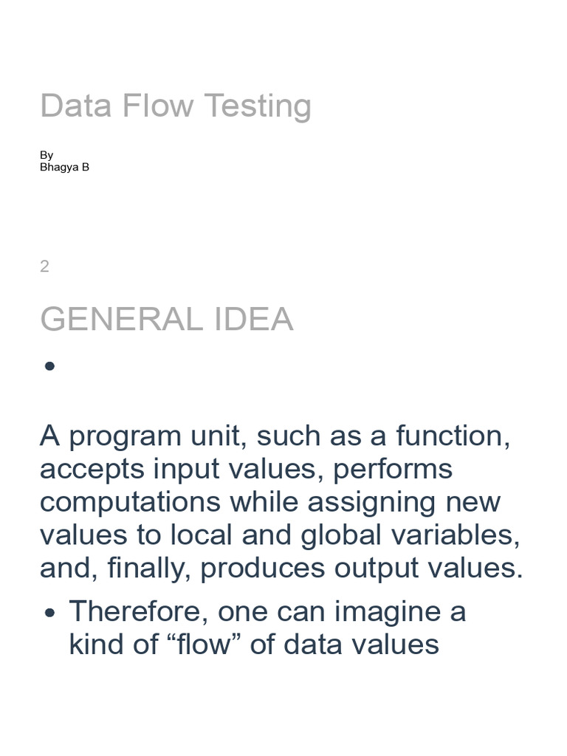Image resolution: width=567 pixels, height=756 pixels.
Task: Click the "GENERAL IDEA" heading
Action: [166, 320]
